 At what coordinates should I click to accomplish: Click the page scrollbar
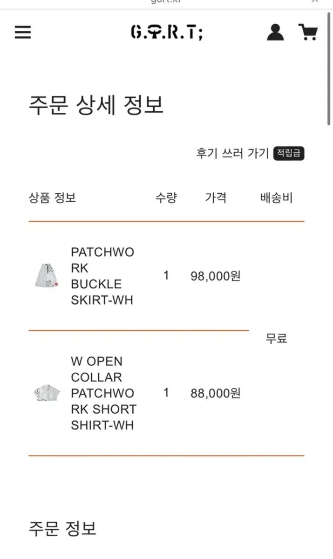[329, 70]
